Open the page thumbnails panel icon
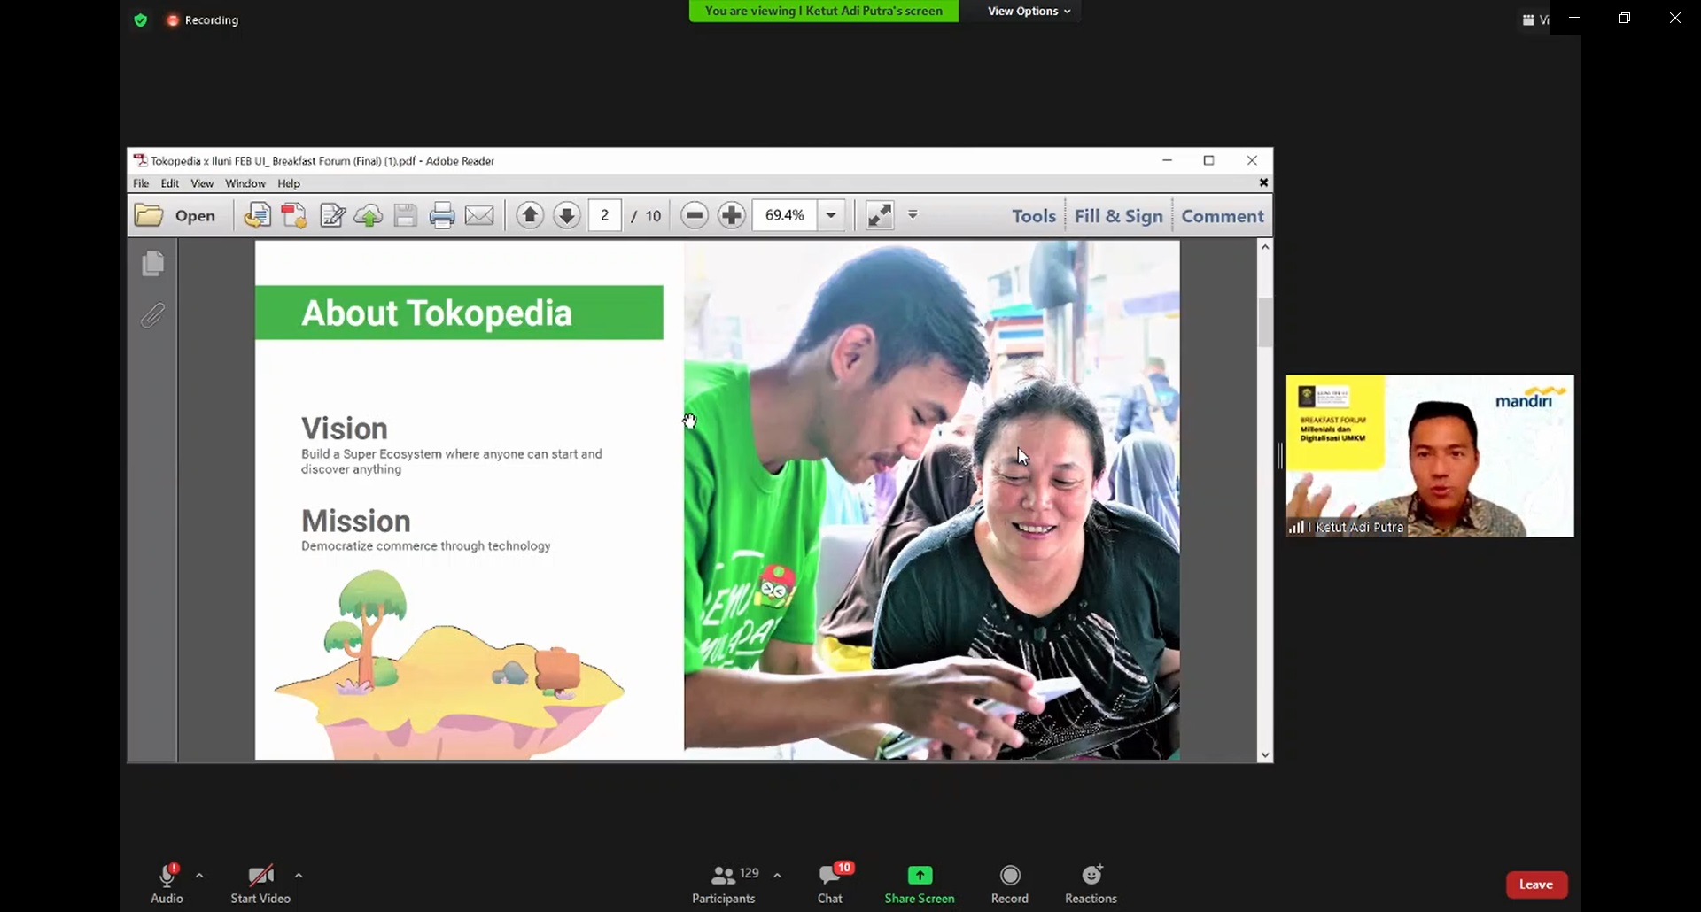The width and height of the screenshot is (1701, 912). [x=152, y=264]
